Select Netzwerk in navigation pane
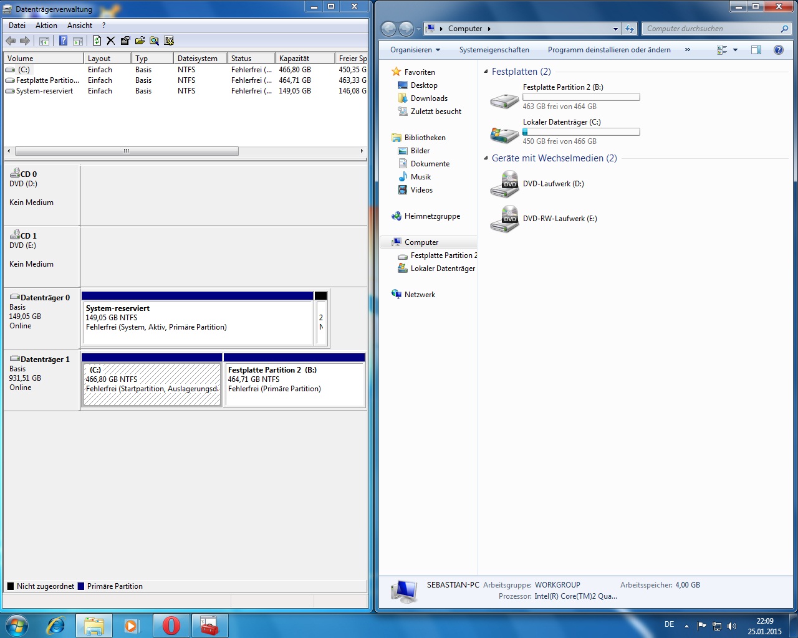The width and height of the screenshot is (798, 638). coord(420,295)
